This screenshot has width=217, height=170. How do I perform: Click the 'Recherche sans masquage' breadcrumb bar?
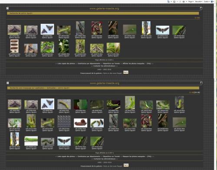tap(103, 88)
